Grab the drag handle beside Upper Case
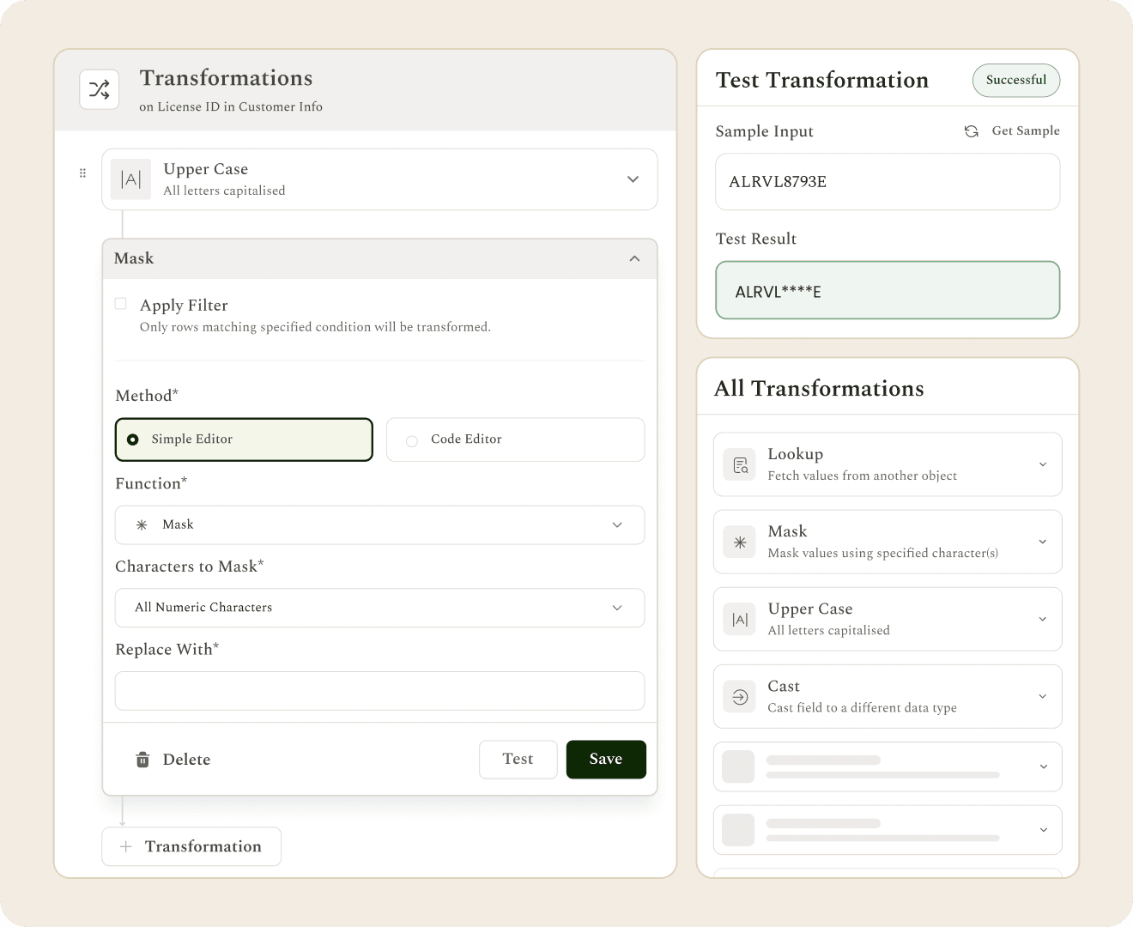Viewport: 1133px width, 927px height. click(x=82, y=173)
